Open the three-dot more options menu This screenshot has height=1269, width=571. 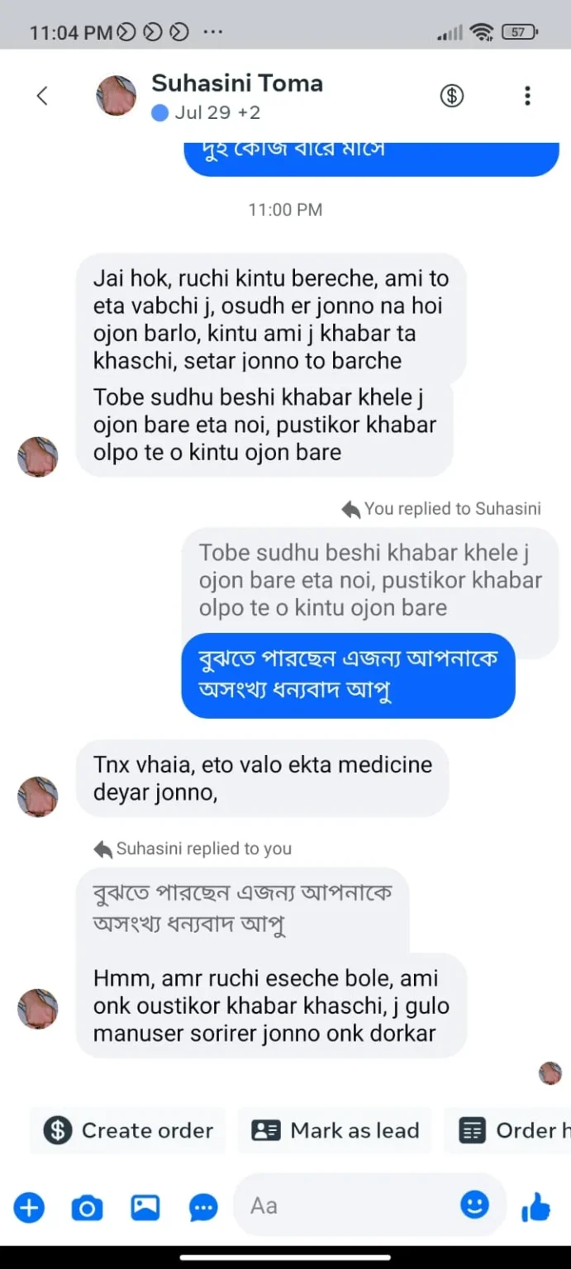527,96
